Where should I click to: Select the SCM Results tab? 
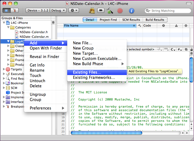tap(131, 20)
